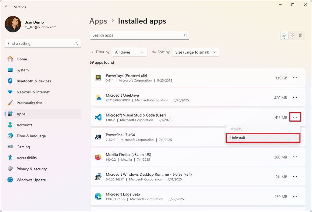
Task: Click the 69 apps found text
Action: (102, 62)
